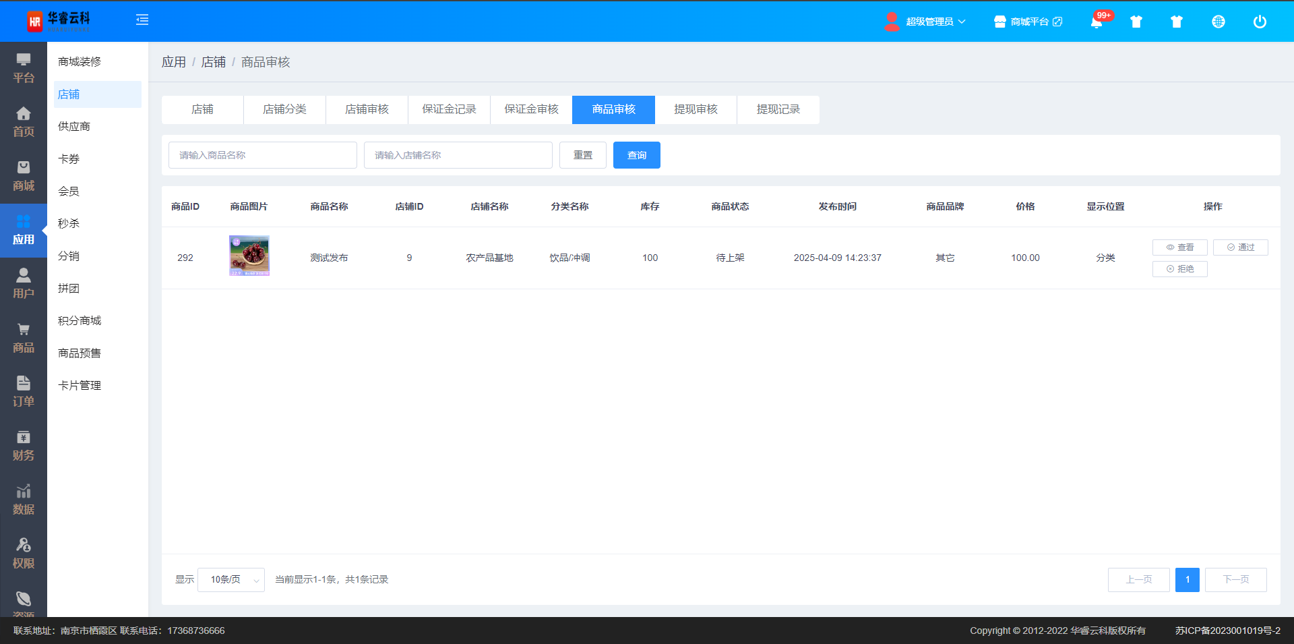Screen dimensions: 1294x644
Task: Select 秒杀 in the submenu
Action: (69, 223)
